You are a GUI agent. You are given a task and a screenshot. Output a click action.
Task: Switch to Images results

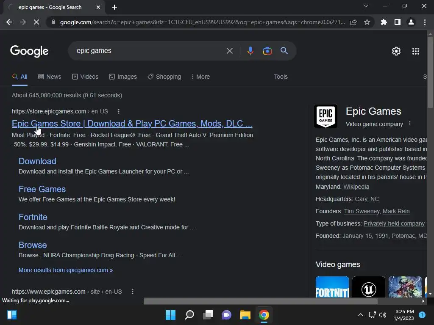coord(123,77)
